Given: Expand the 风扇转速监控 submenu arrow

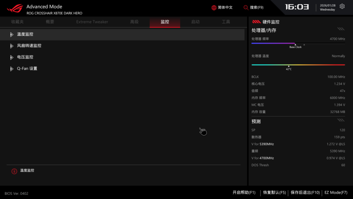Looking at the screenshot, I should click(11, 46).
